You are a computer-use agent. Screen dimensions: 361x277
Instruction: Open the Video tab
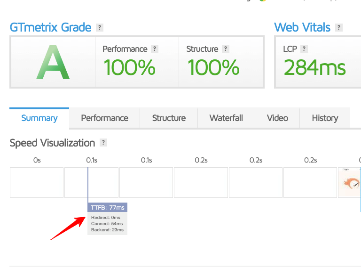[277, 118]
